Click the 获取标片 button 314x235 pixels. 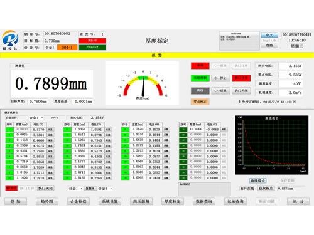pos(266,188)
